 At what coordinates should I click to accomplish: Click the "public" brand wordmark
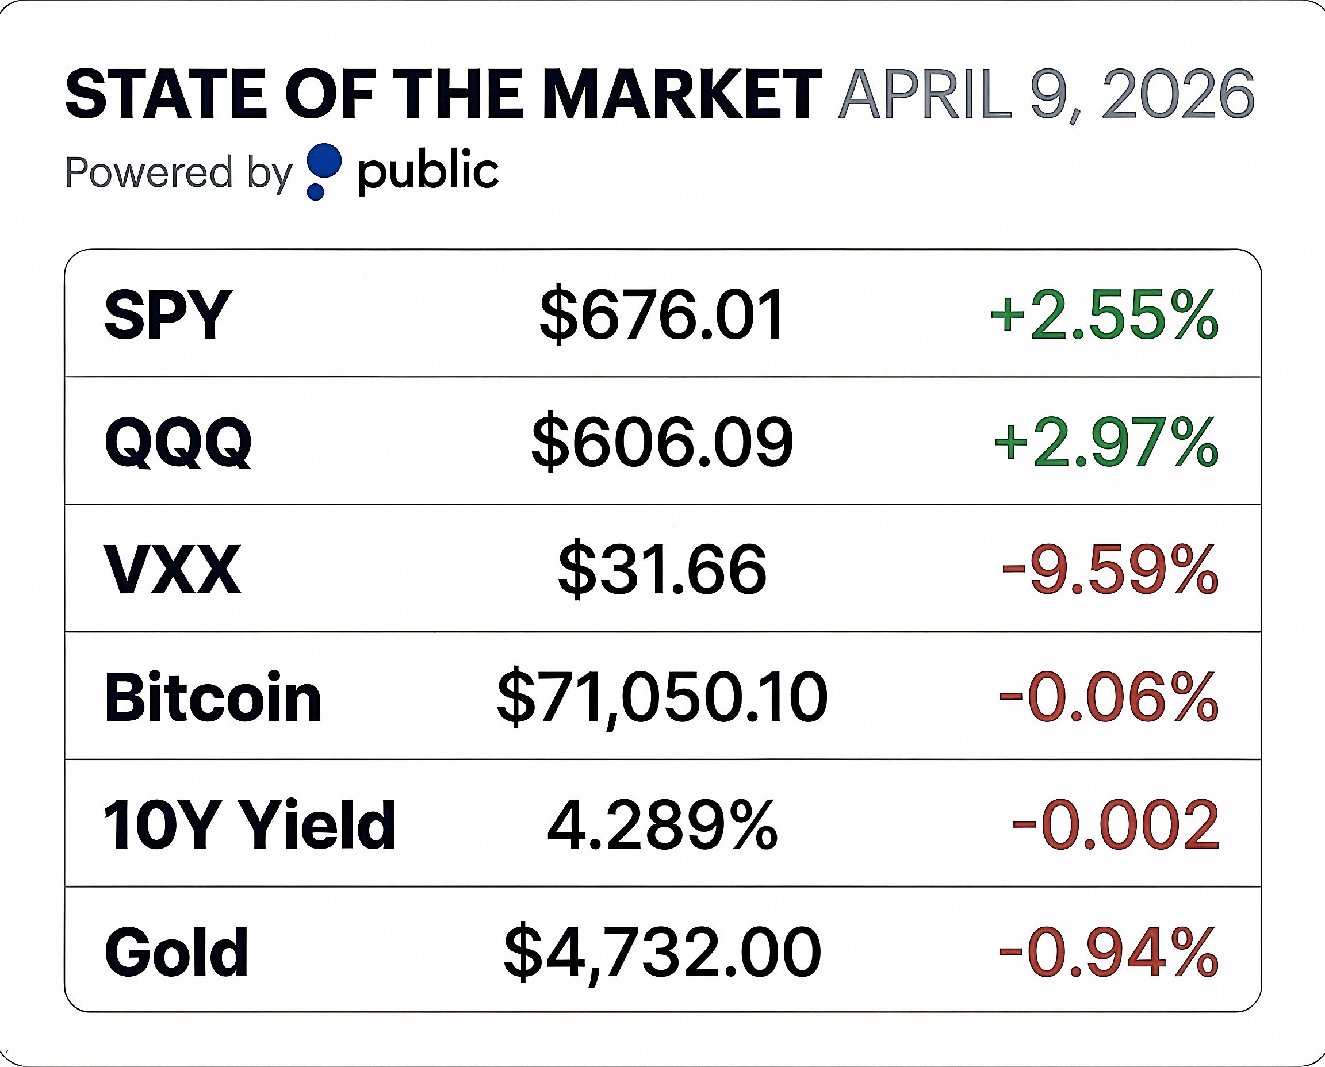[x=428, y=171]
